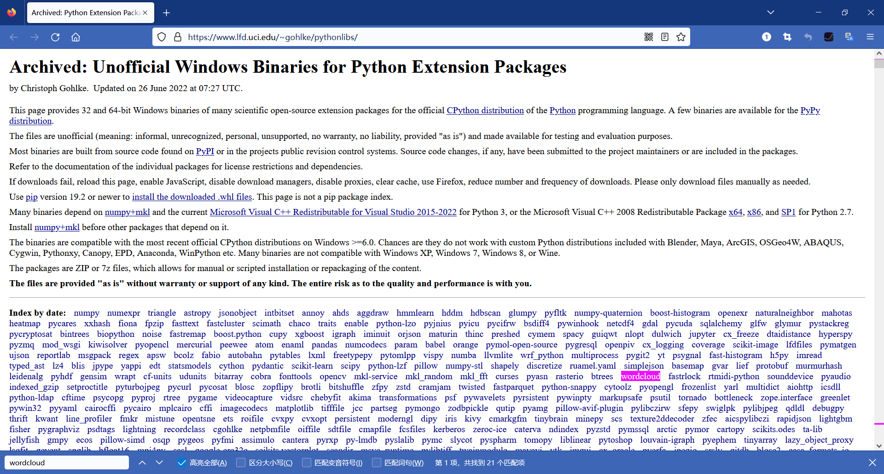
Task: Follow the x86 redistributable link
Action: click(754, 212)
